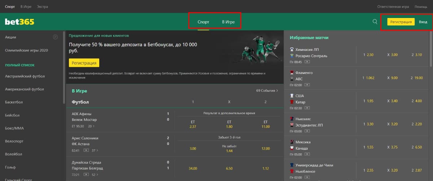Image resolution: width=433 pixels, height=181 pixels.
Task: Click the Катар team jersey icon
Action: point(292,102)
